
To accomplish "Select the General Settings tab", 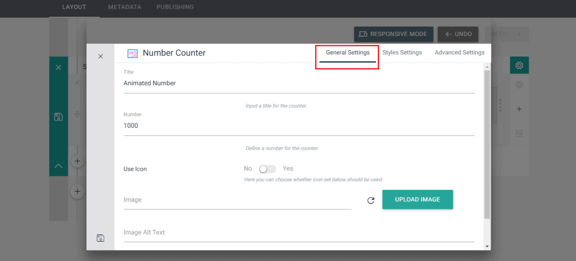I will pos(347,53).
